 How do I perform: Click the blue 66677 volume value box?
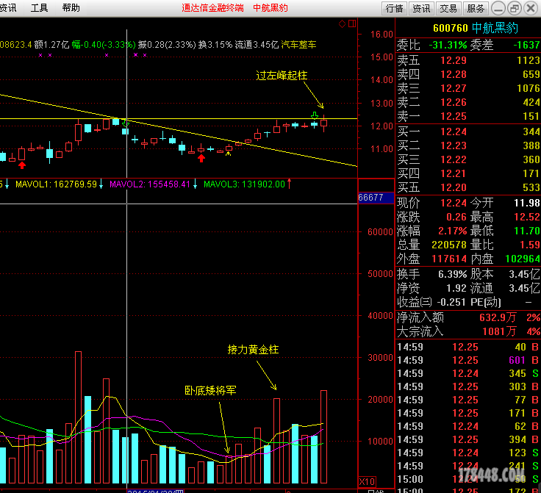(376, 198)
